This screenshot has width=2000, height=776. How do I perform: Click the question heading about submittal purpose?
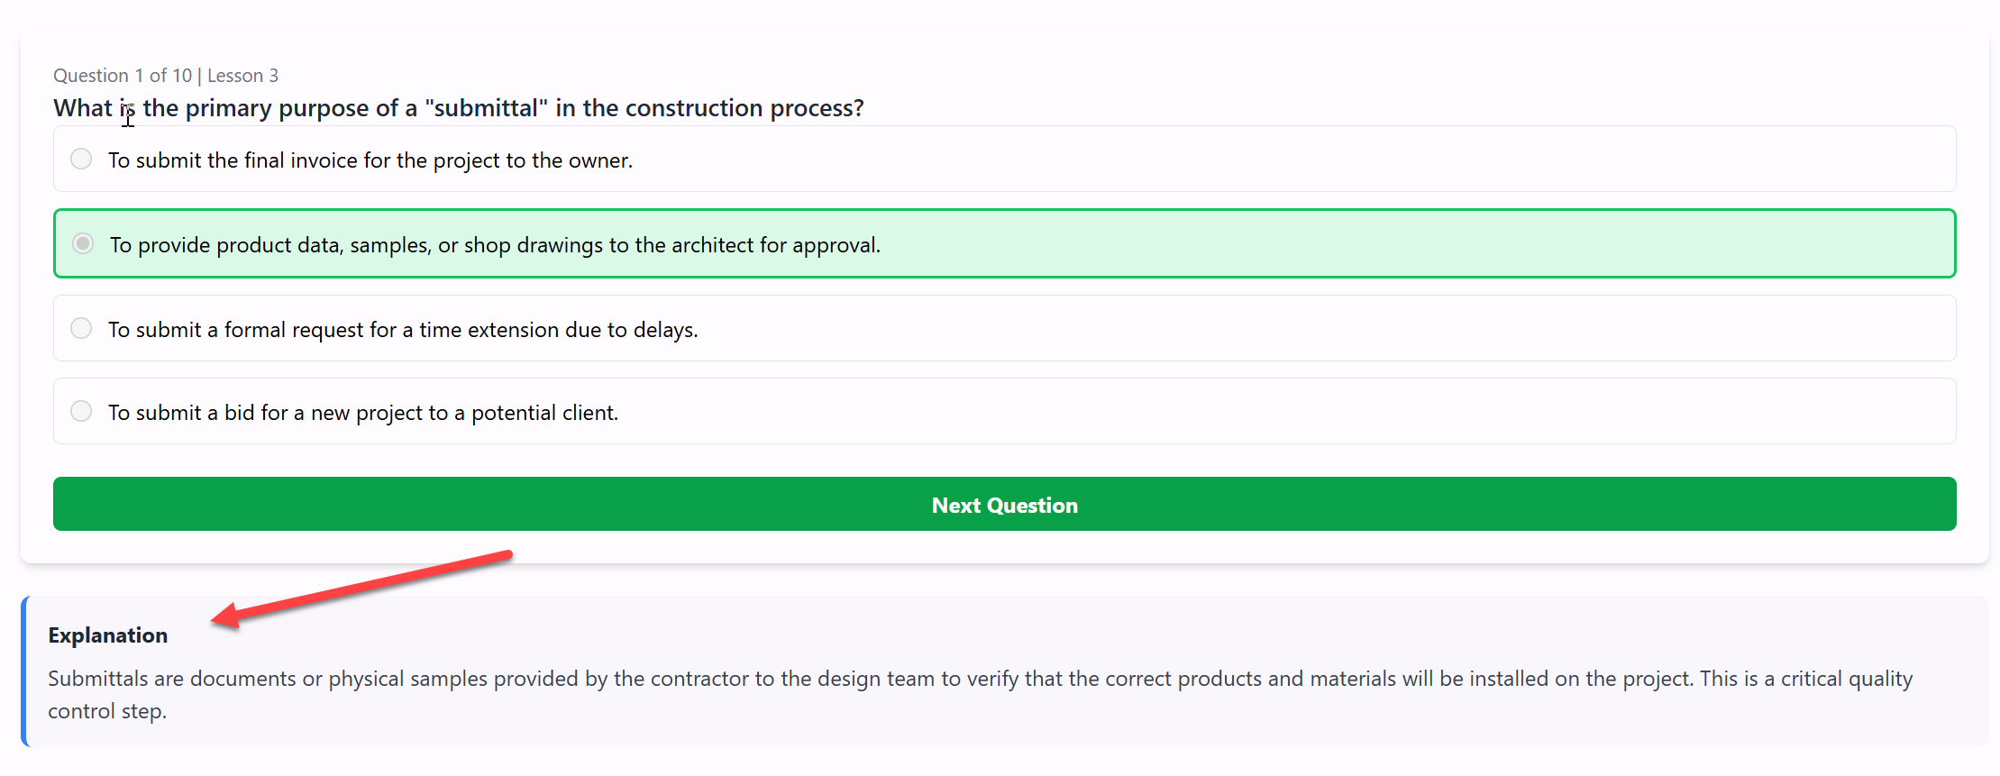coord(458,108)
